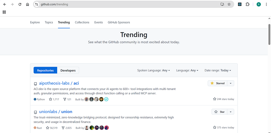Screen dimensions: 271x133
Task: Open the apps grid in bookmarks bar
Action: 4,12
